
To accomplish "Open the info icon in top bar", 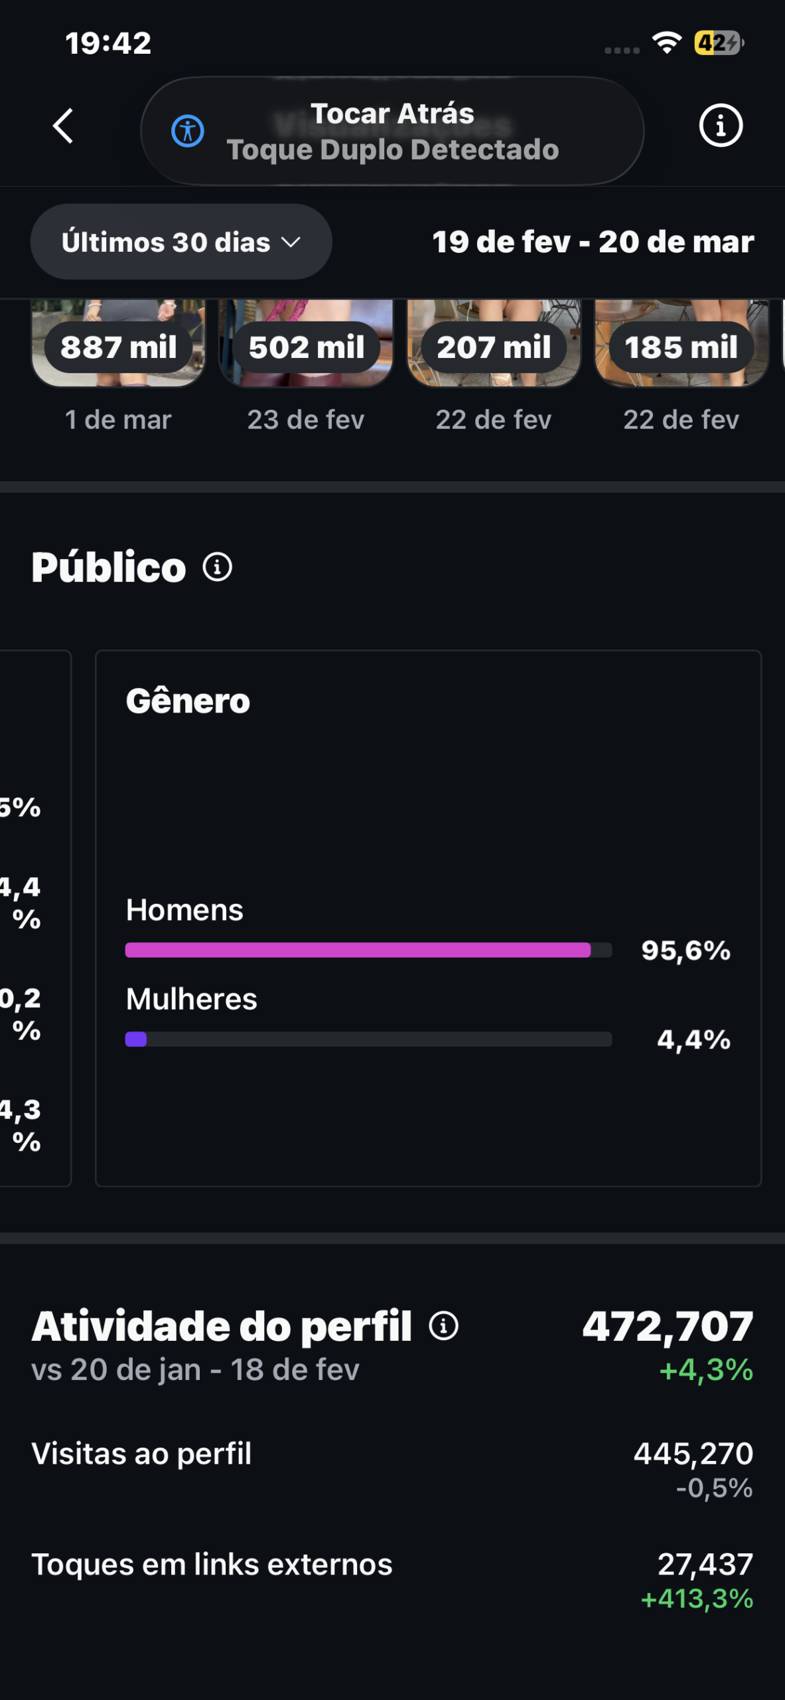I will click(x=721, y=126).
